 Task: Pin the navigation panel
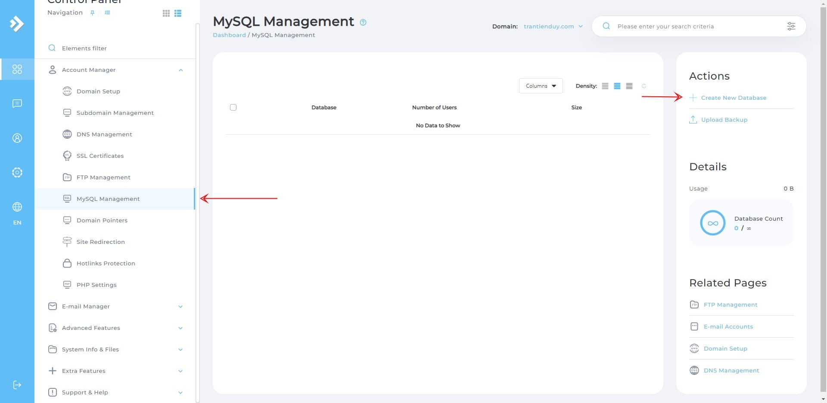(92, 13)
